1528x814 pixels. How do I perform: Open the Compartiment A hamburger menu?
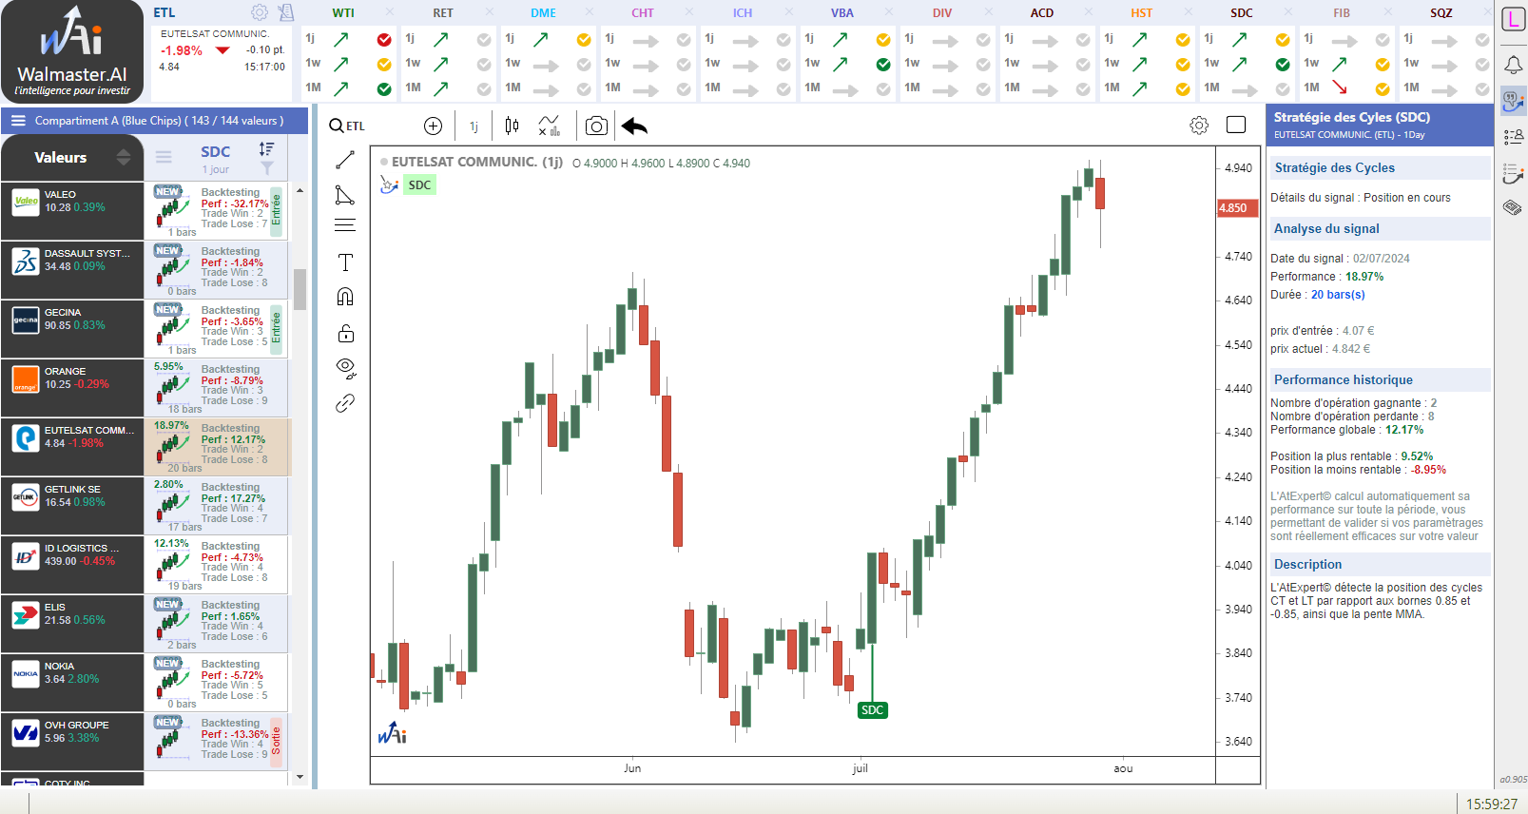[18, 121]
